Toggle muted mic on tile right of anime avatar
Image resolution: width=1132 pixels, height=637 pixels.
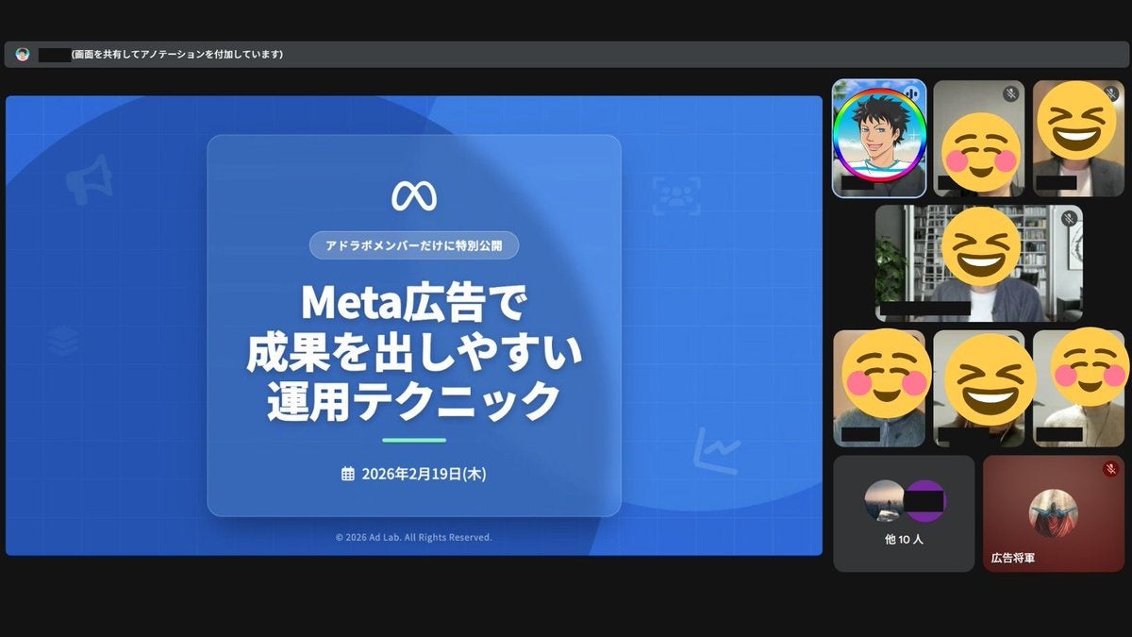pyautogui.click(x=1010, y=93)
